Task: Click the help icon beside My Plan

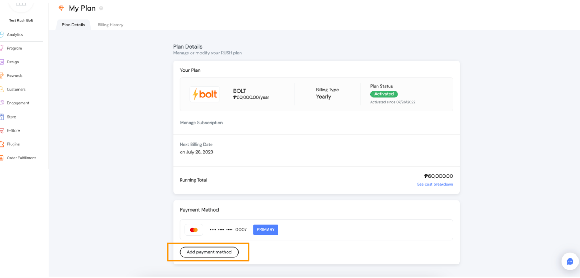Action: pos(101,8)
